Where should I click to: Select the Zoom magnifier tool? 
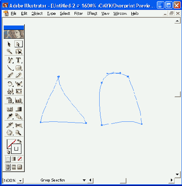pos(19,133)
